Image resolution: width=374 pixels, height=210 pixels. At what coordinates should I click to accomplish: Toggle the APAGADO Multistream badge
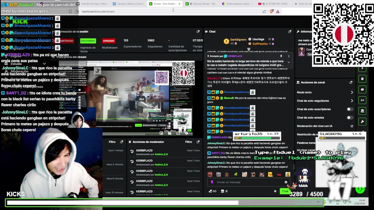coord(108,41)
